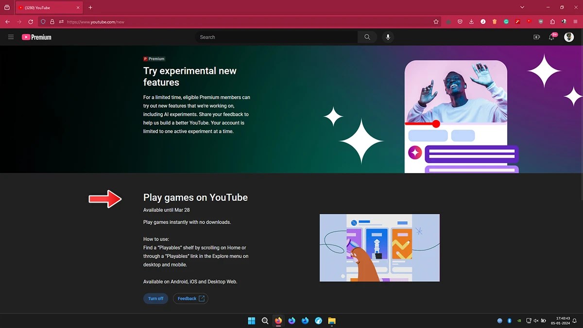583x328 pixels.
Task: Reload the page with refresh icon
Action: click(x=31, y=22)
